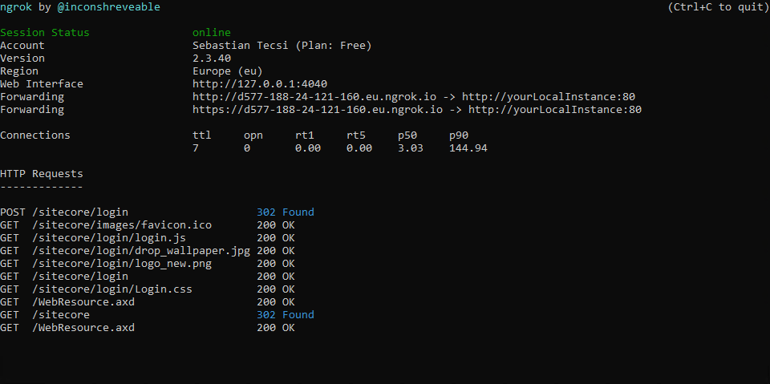
Task: Select the online session status text
Action: pos(212,33)
